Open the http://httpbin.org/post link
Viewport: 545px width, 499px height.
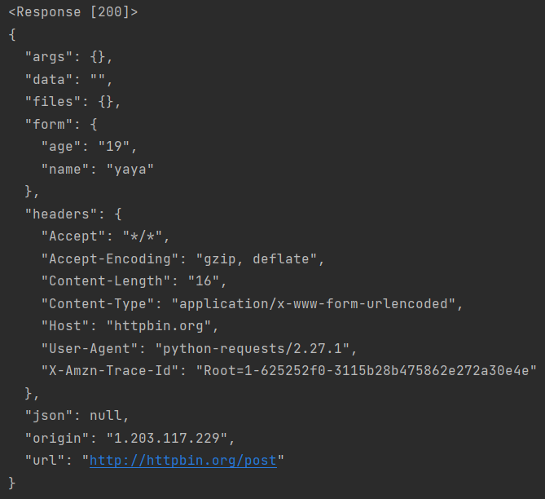click(x=183, y=461)
